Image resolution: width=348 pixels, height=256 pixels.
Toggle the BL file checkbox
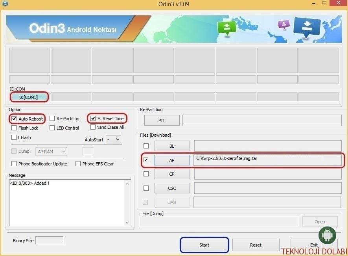(x=146, y=146)
